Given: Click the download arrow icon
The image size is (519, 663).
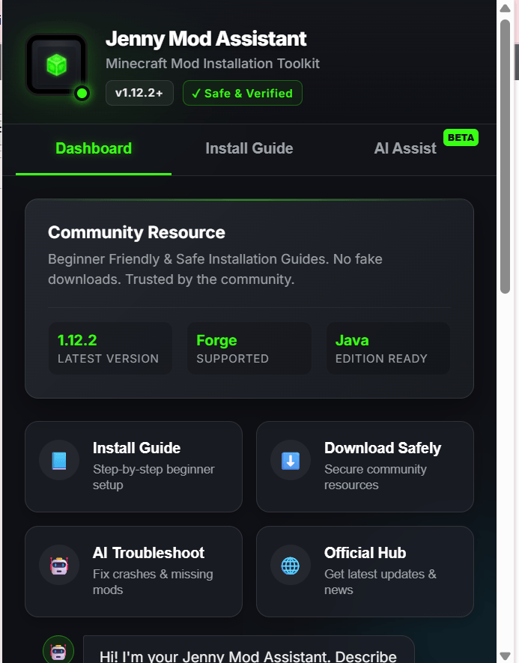Looking at the screenshot, I should [291, 461].
